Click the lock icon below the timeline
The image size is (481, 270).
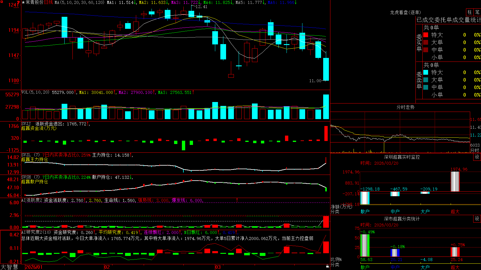point(328,266)
